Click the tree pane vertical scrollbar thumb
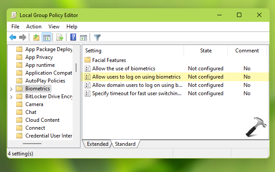Screen dimensions: 275x172 [76, 68]
